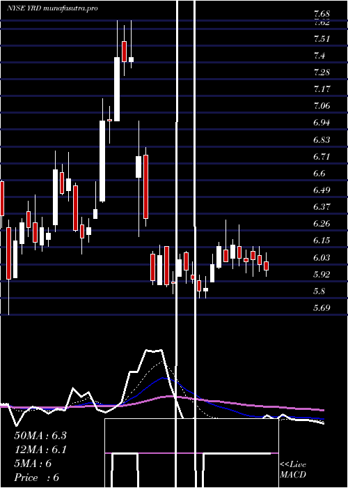Select the last red candlestick on the right
The height and width of the screenshot is (488, 348).
coord(267,266)
